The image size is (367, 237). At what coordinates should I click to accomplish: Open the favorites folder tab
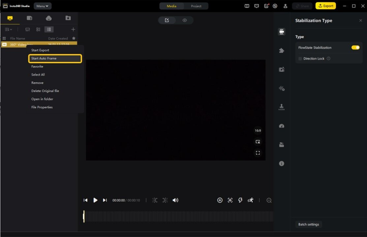[68, 18]
